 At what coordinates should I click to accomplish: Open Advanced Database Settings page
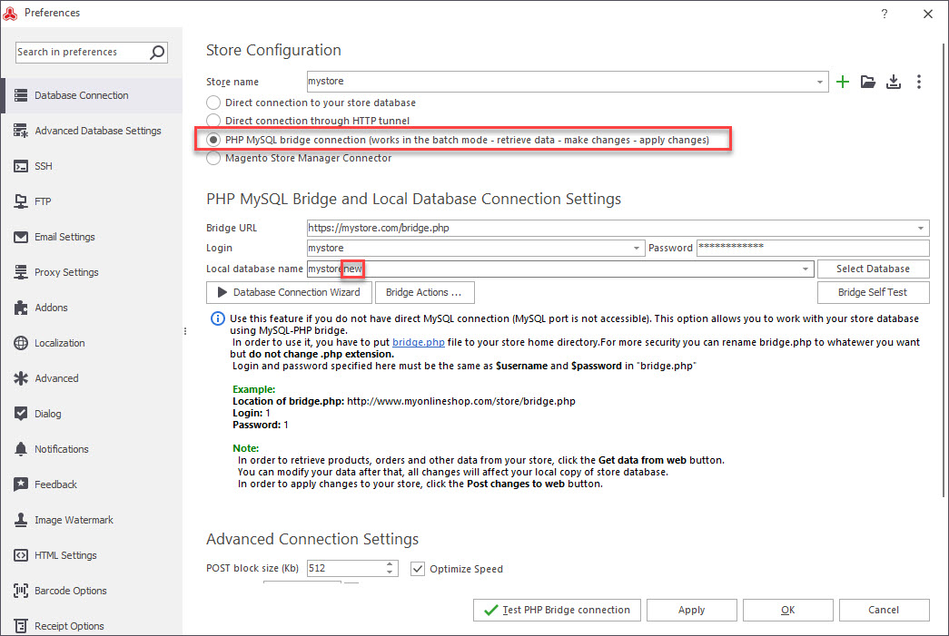tap(92, 131)
